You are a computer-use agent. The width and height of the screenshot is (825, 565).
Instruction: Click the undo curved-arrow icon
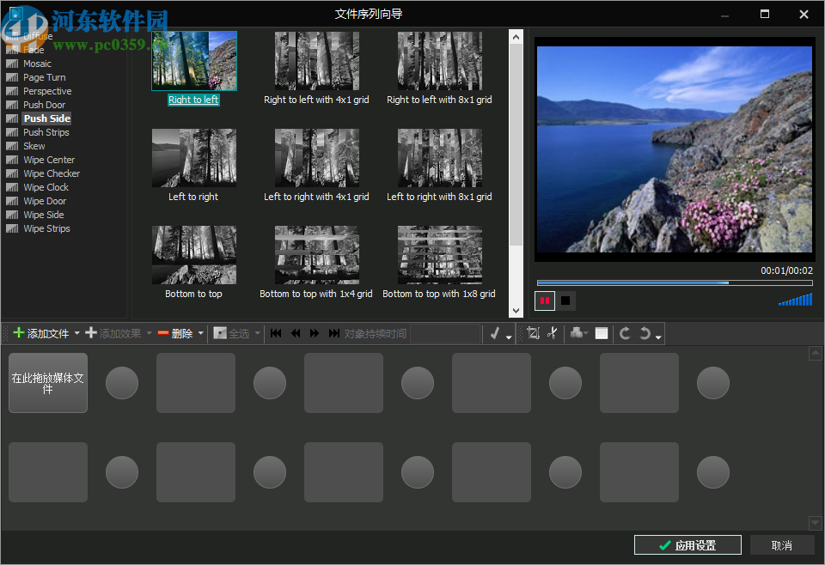646,333
